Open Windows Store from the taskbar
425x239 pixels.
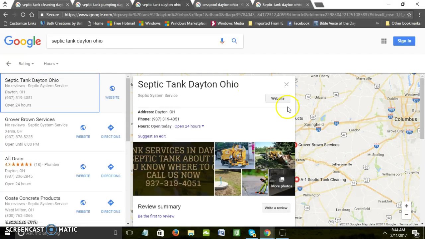160,233
